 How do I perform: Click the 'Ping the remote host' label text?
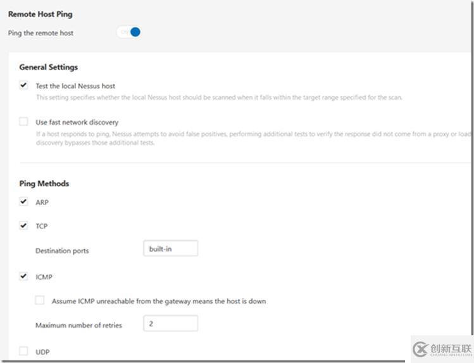click(x=41, y=33)
